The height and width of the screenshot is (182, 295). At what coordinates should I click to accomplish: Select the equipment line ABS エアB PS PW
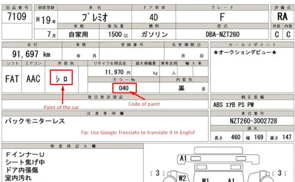(x=234, y=105)
